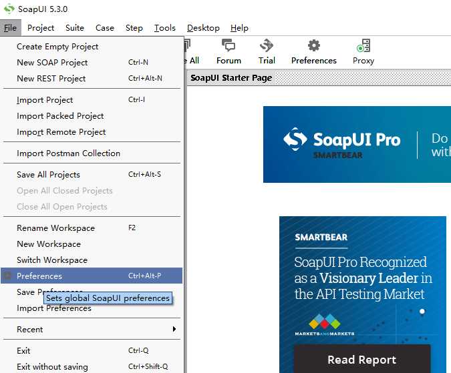Open the Tools menu
Screen dimensions: 451x373
165,28
